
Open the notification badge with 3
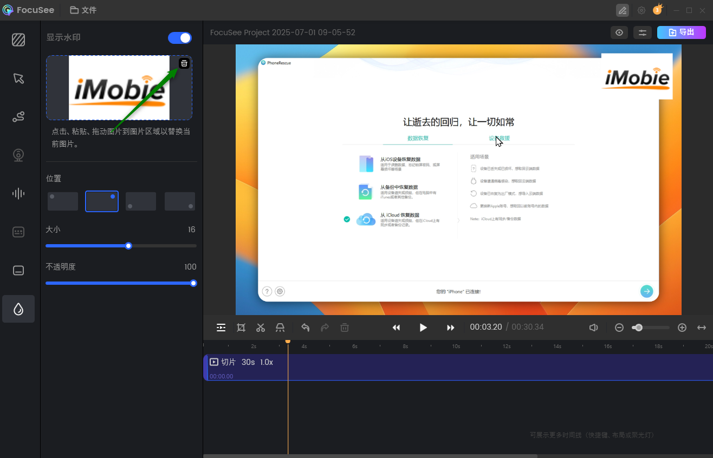[658, 9]
